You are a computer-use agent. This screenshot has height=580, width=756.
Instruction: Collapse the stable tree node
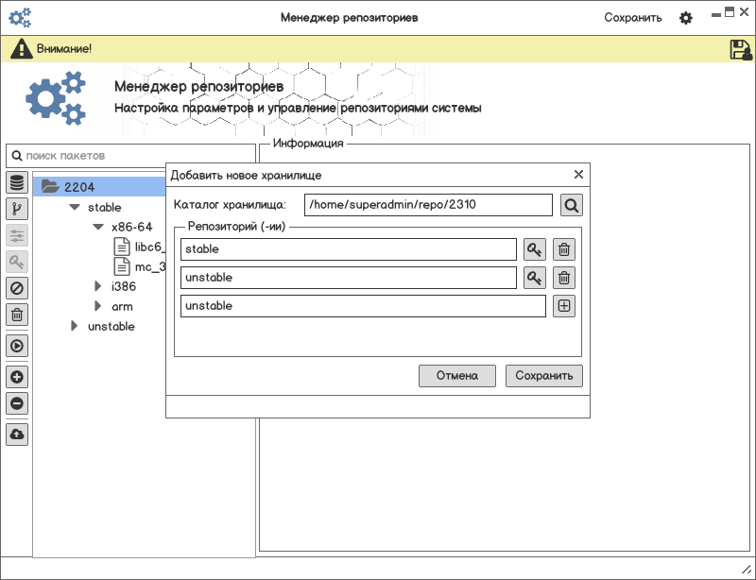[x=75, y=207]
